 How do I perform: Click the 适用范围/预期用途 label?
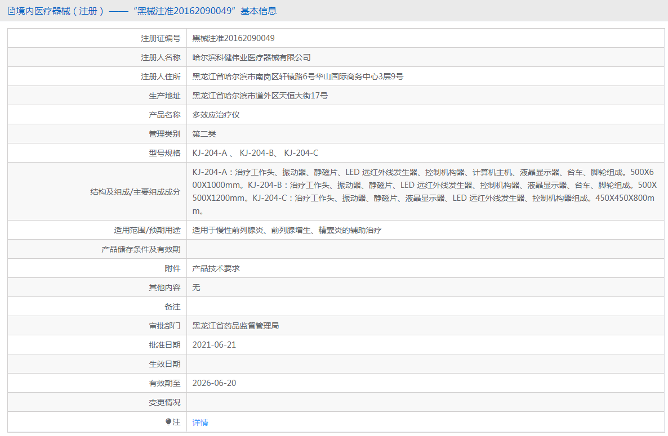pyautogui.click(x=147, y=230)
